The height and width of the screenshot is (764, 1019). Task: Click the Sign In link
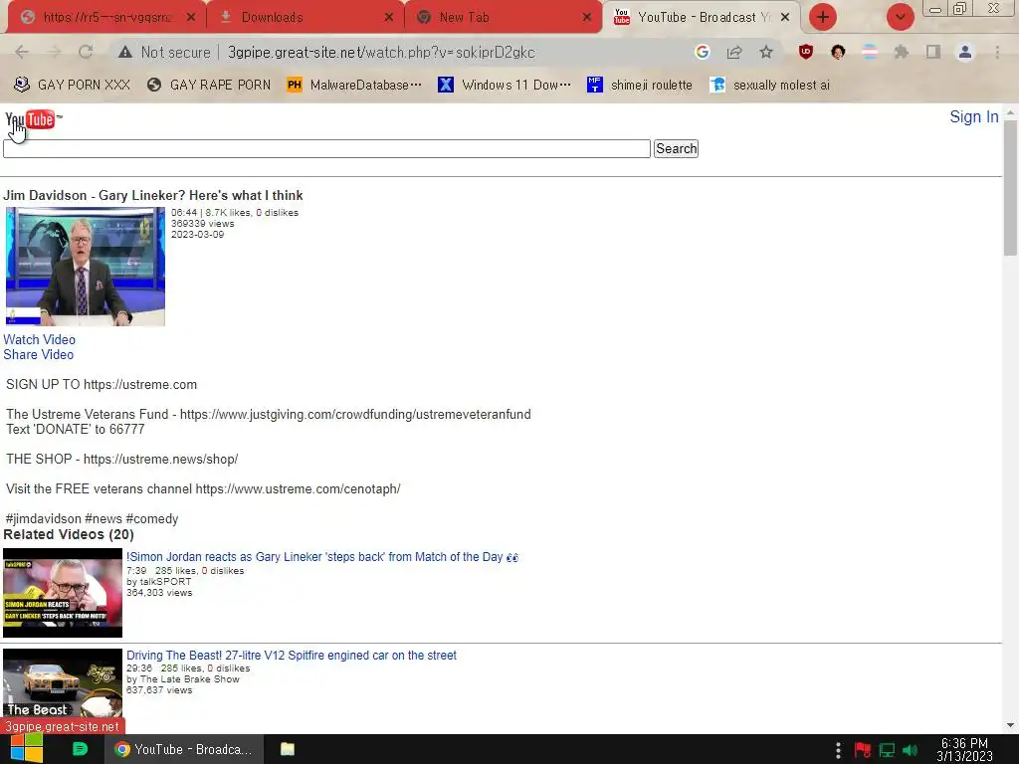(x=973, y=117)
